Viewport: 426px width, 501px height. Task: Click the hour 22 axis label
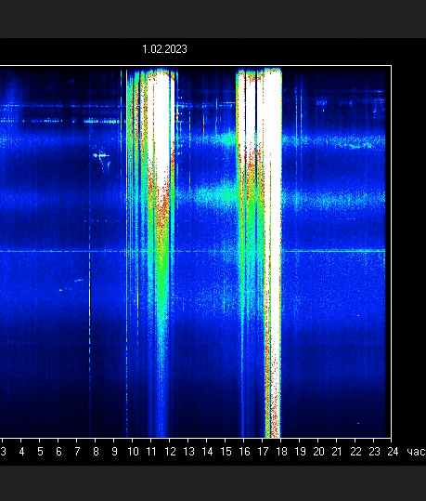coord(355,452)
